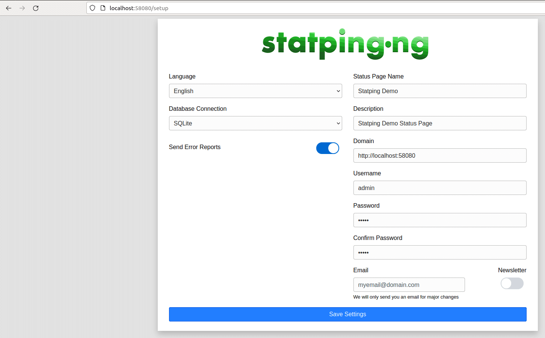Click the Domain label

[x=364, y=141]
